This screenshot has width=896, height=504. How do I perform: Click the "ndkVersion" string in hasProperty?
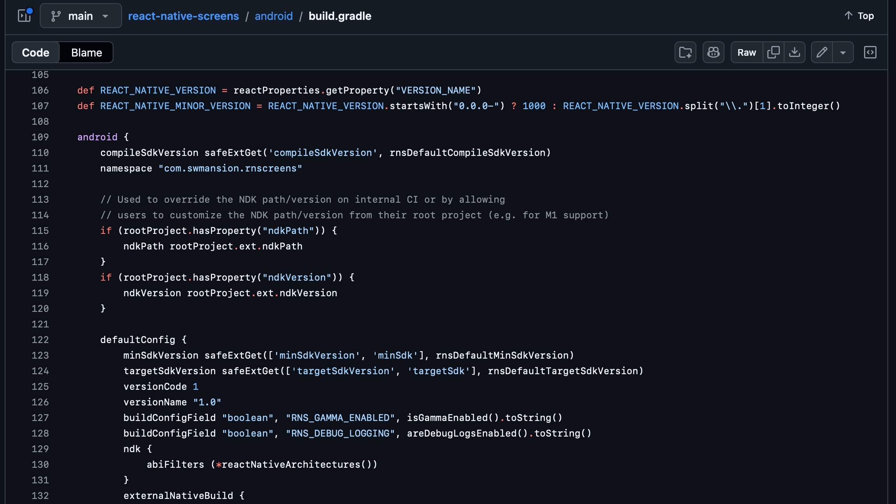click(297, 278)
